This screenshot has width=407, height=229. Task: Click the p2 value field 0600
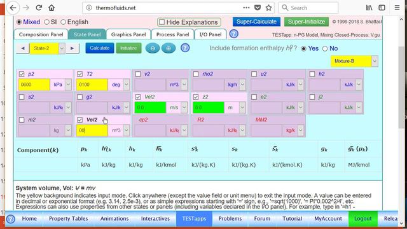click(34, 85)
